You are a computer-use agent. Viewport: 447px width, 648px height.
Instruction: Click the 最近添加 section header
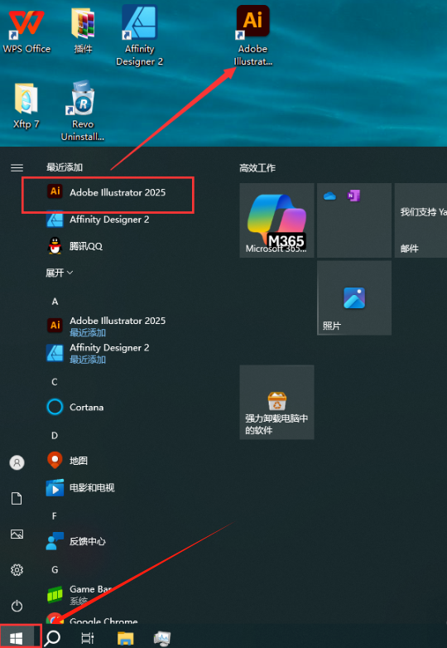point(65,167)
